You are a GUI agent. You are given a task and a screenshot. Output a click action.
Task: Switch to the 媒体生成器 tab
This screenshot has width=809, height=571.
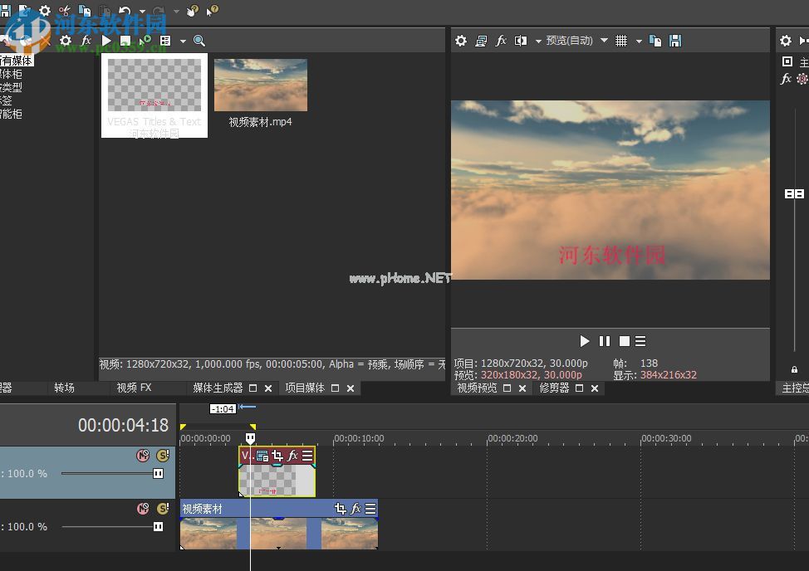point(218,388)
